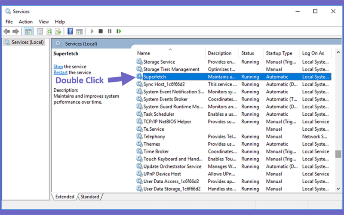
Task: Click the gear icon beside Task Scheduler
Action: click(139, 114)
